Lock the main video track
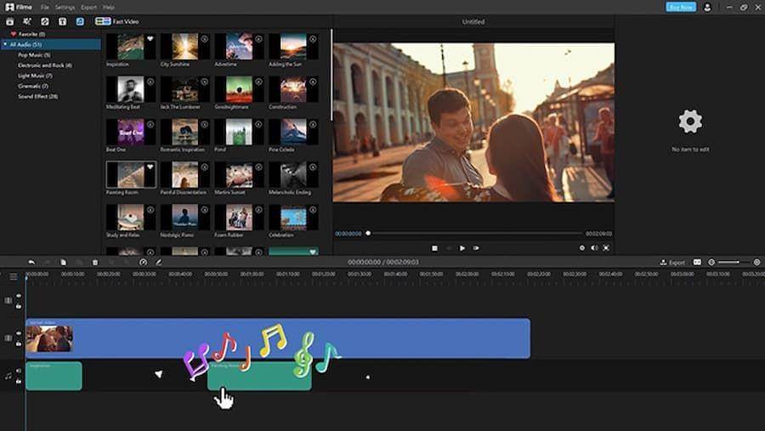This screenshot has width=765, height=431. 19,343
